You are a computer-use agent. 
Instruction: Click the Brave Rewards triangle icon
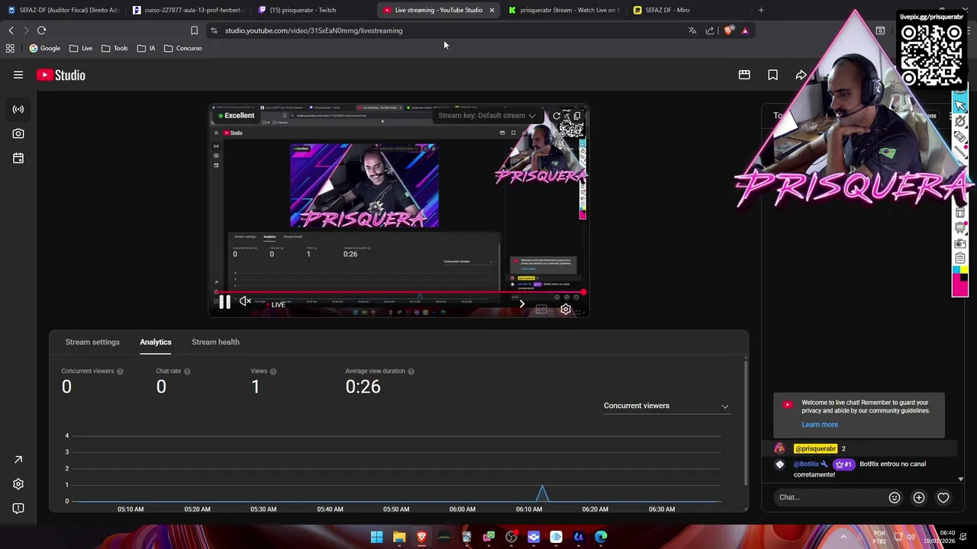(745, 30)
